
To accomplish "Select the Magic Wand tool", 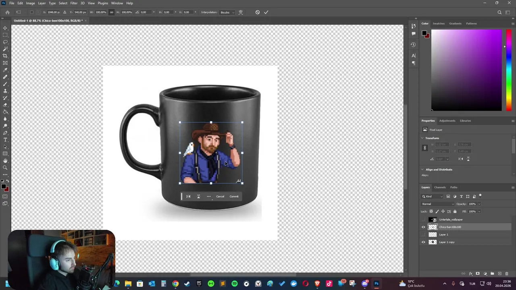I will [x=5, y=49].
